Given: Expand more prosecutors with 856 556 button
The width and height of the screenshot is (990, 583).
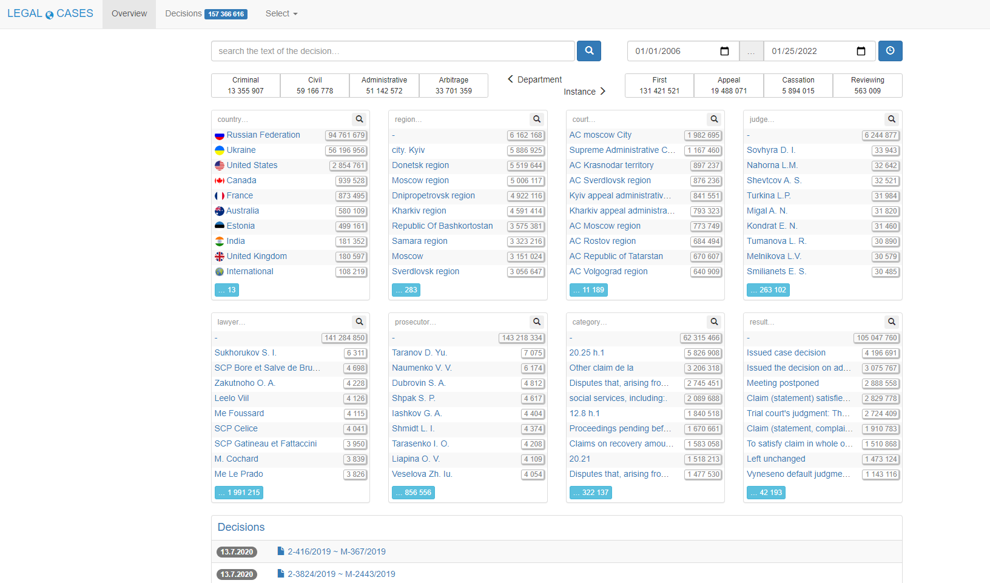Looking at the screenshot, I should pyautogui.click(x=413, y=493).
